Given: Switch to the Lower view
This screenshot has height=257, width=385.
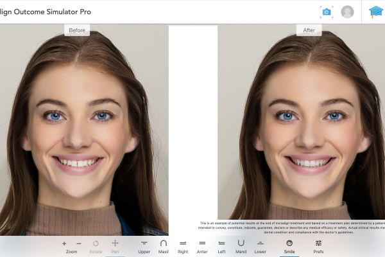Looking at the screenshot, I should 261,247.
